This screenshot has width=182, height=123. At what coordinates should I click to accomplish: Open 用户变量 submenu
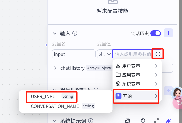[137, 66]
